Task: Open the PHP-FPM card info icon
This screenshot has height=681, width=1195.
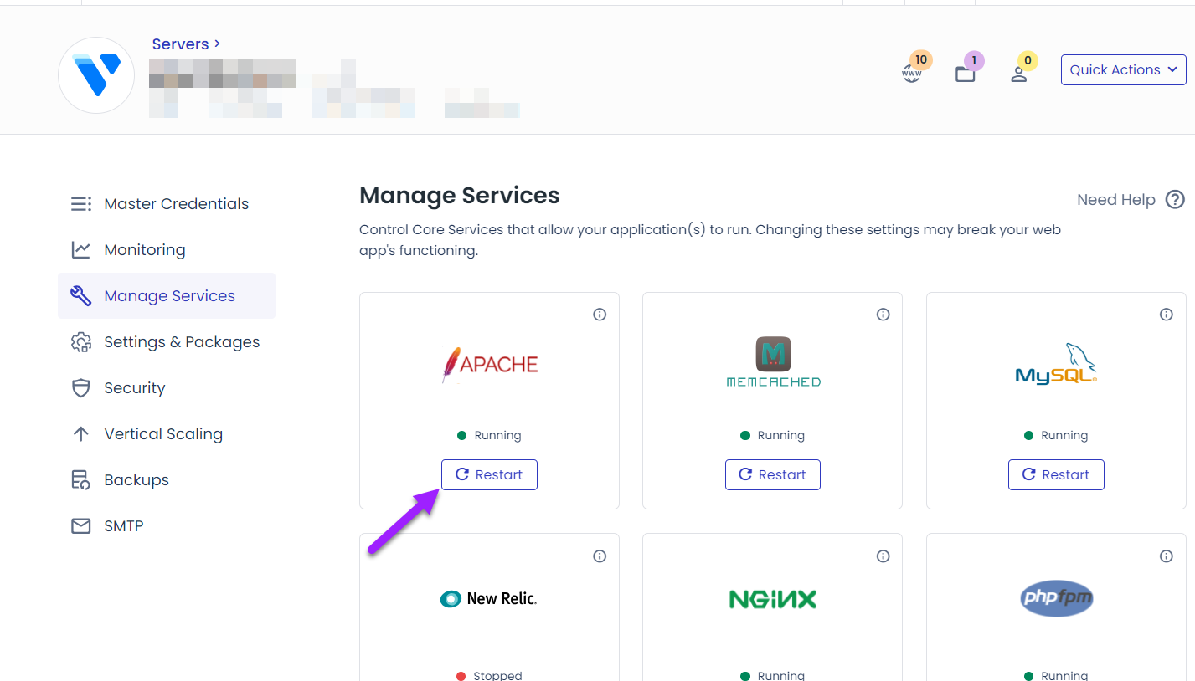Action: [1167, 556]
